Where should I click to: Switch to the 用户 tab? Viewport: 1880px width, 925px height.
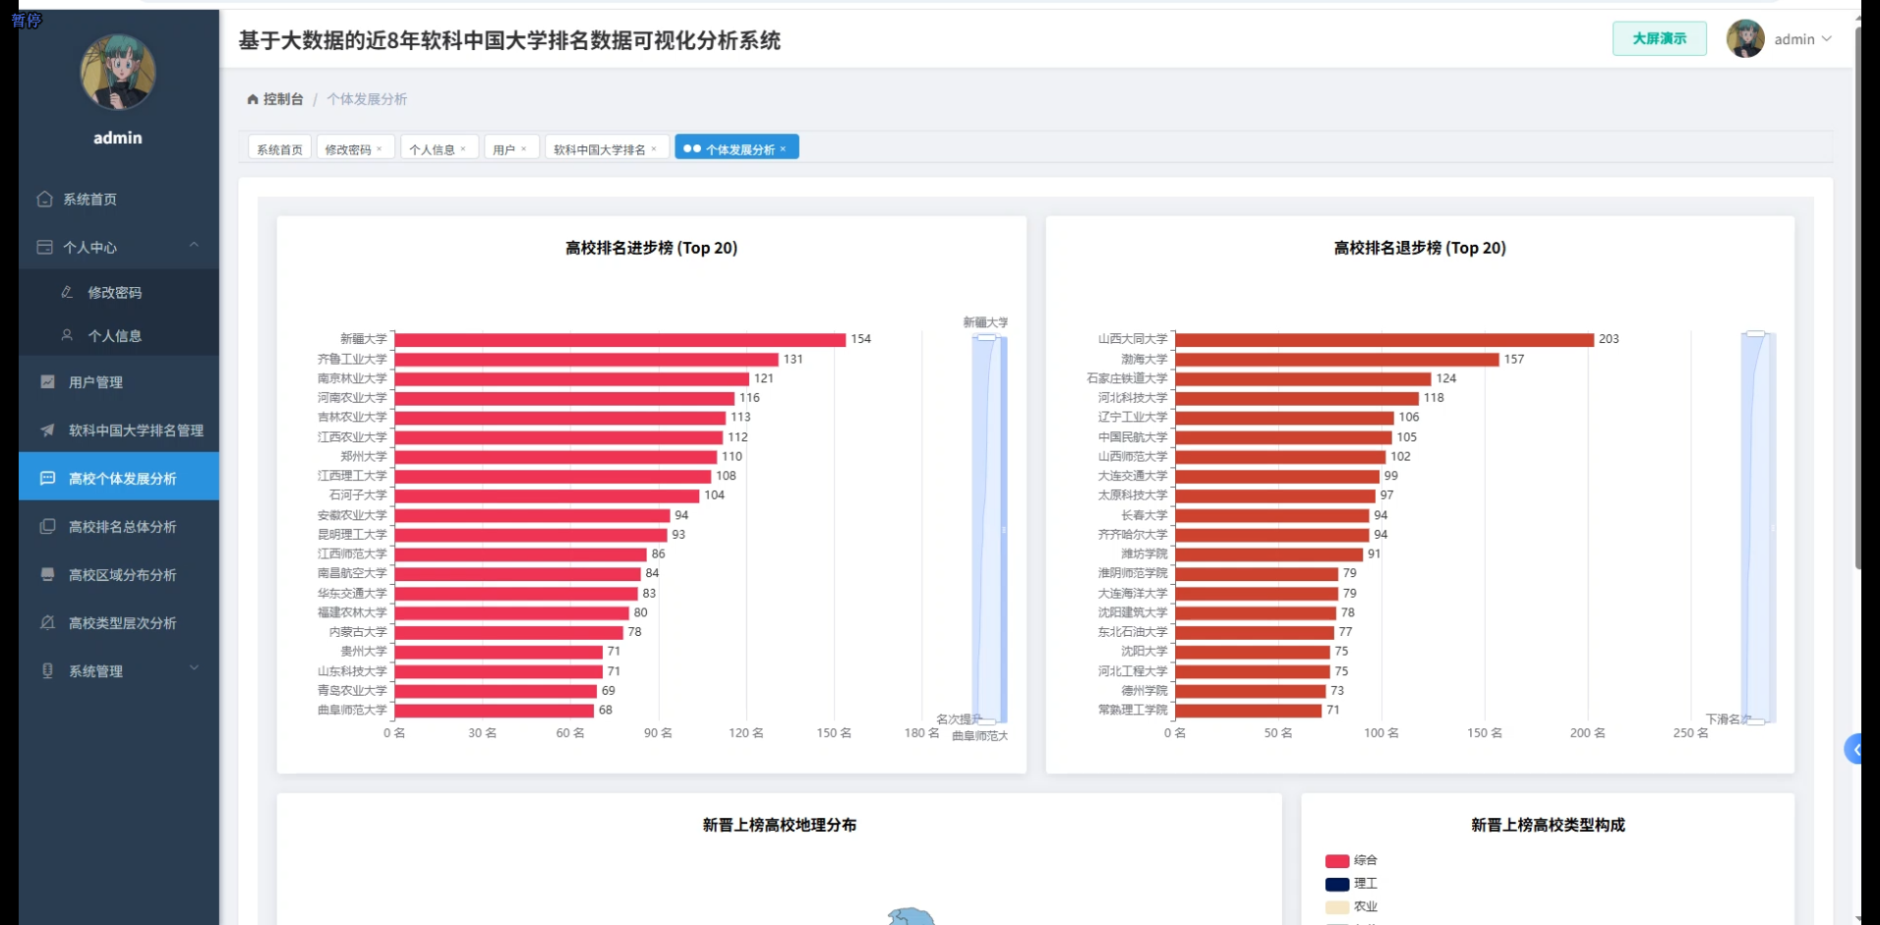[503, 149]
